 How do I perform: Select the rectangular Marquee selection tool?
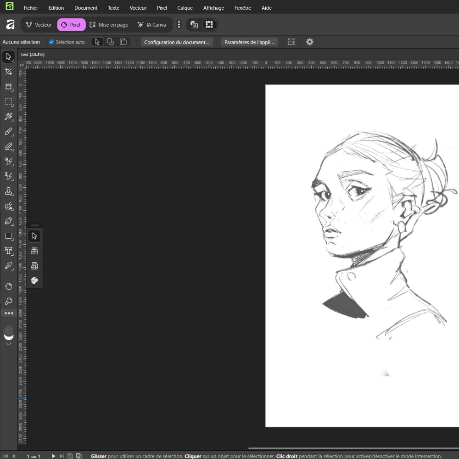(8, 102)
